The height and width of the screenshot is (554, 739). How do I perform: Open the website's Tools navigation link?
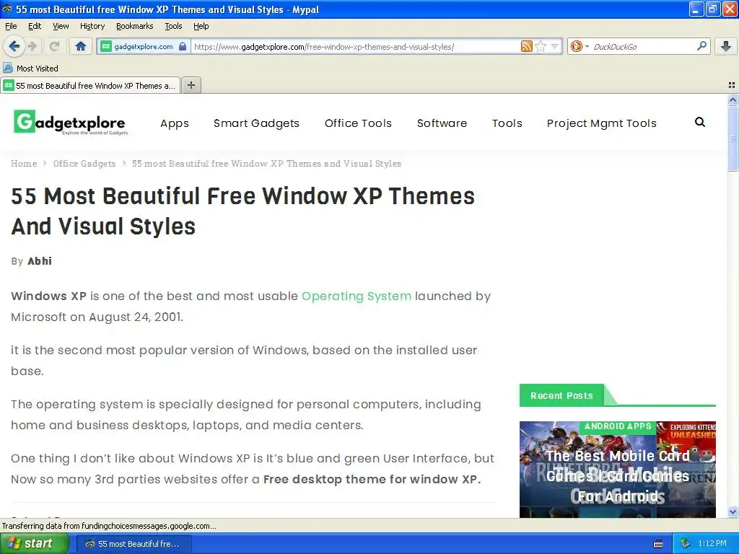507,123
